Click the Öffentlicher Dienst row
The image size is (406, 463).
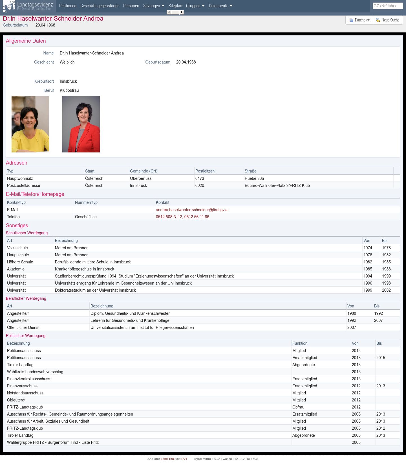pos(203,327)
